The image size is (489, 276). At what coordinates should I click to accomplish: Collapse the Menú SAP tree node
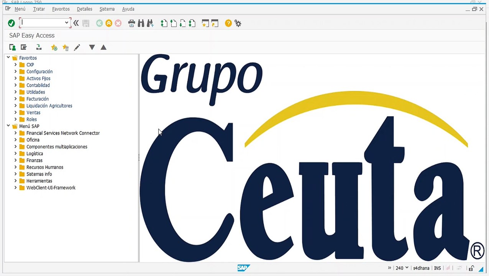pos(8,126)
